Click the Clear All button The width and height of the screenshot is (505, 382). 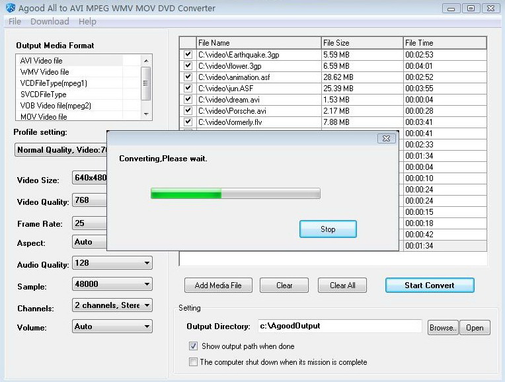342,286
